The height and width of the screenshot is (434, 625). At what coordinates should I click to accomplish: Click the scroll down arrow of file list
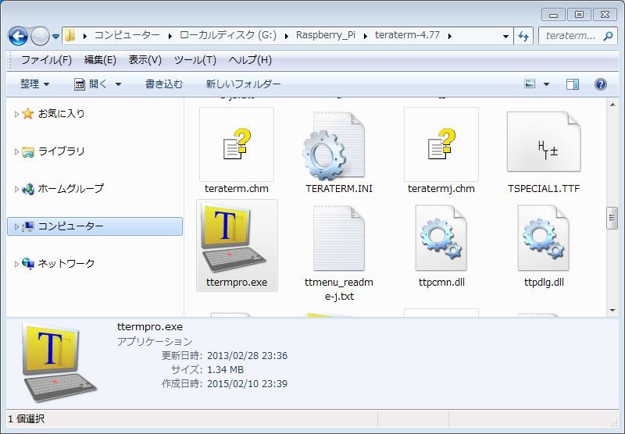[612, 310]
